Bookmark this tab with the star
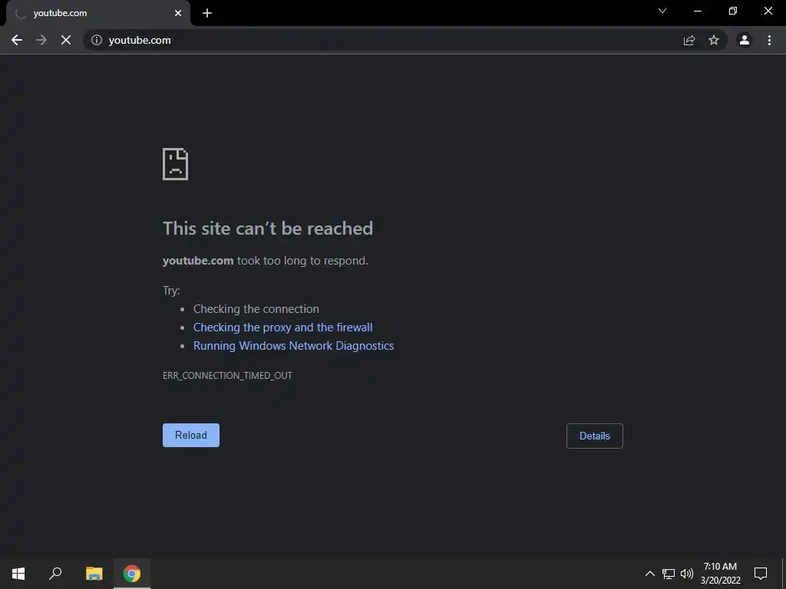This screenshot has height=589, width=786. coord(714,40)
